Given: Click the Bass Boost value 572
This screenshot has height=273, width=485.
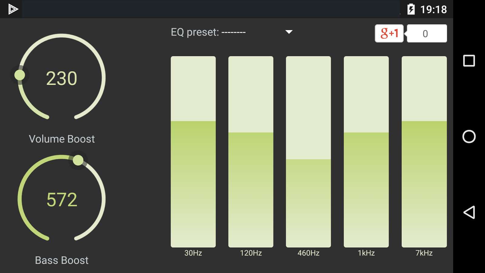Looking at the screenshot, I should tap(62, 200).
